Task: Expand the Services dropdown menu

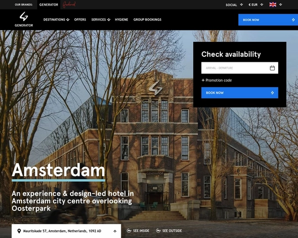Action: 101,19
